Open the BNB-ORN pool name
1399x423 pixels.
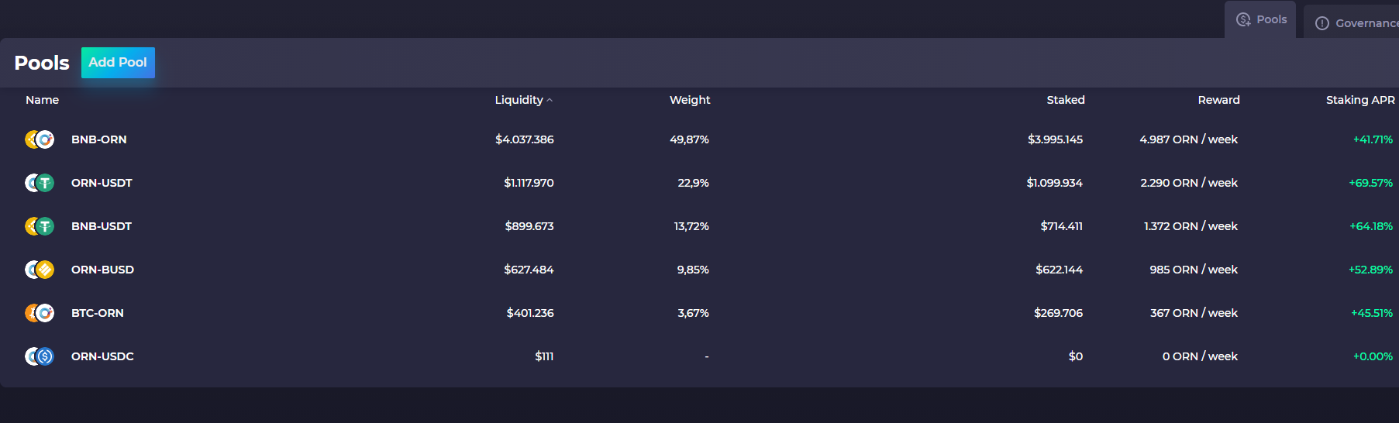coord(99,139)
